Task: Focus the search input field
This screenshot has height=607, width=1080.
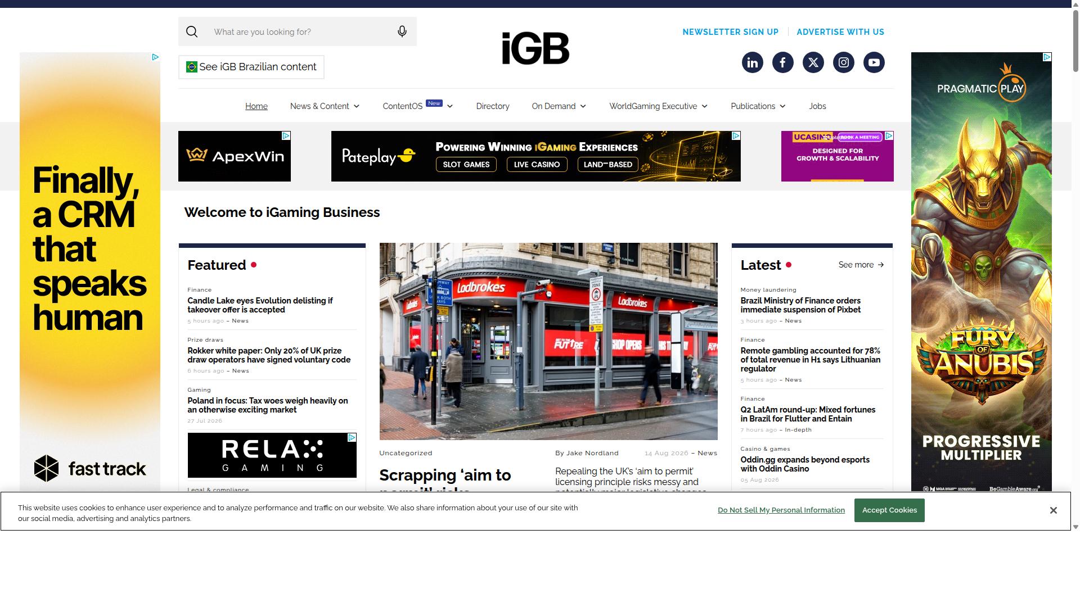Action: pos(298,31)
